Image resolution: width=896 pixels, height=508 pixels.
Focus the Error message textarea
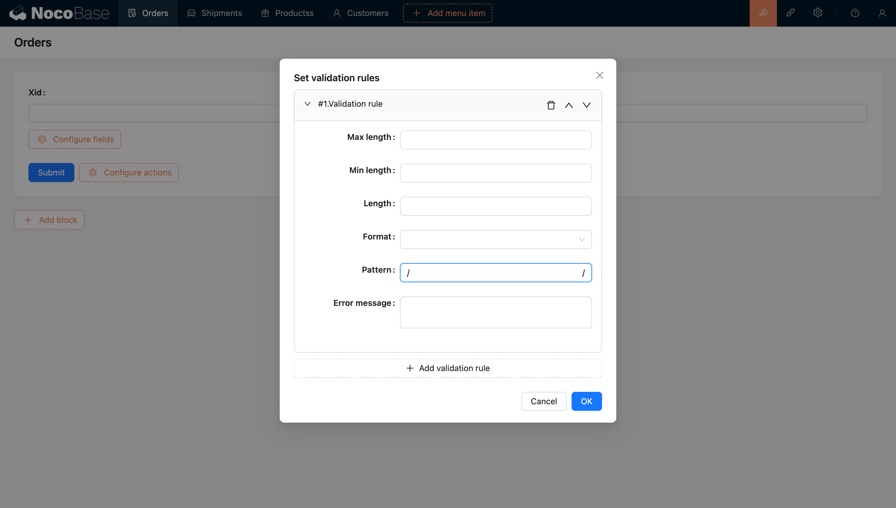click(x=496, y=312)
